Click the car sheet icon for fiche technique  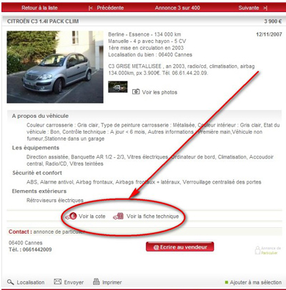tap(119, 216)
